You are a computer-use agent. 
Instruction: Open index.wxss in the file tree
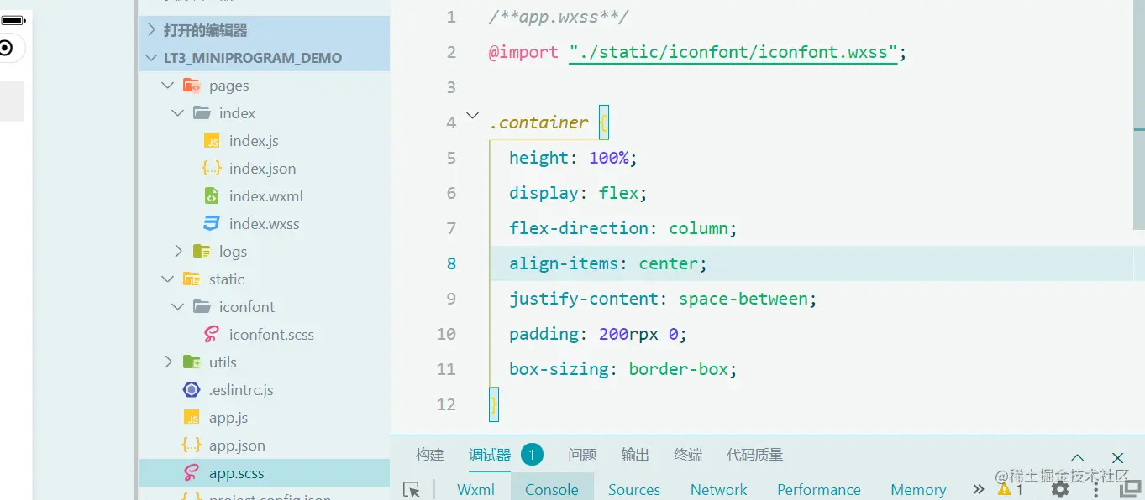coord(265,224)
